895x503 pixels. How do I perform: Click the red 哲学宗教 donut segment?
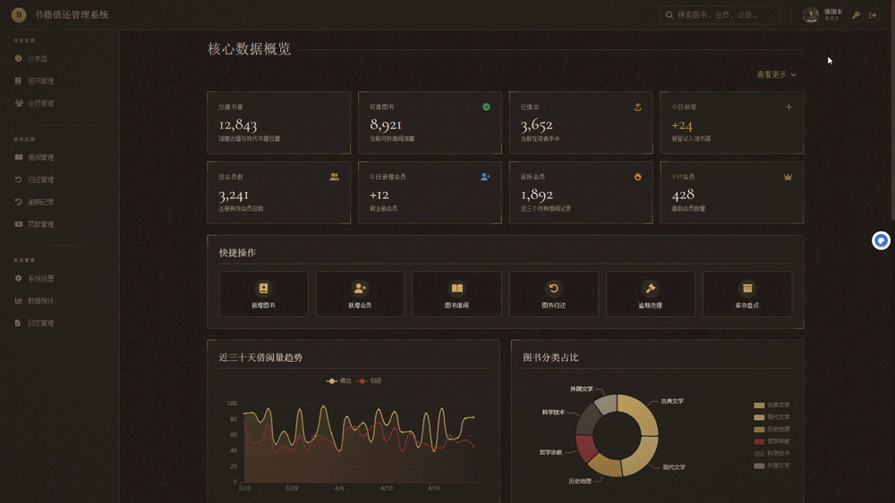(x=585, y=449)
